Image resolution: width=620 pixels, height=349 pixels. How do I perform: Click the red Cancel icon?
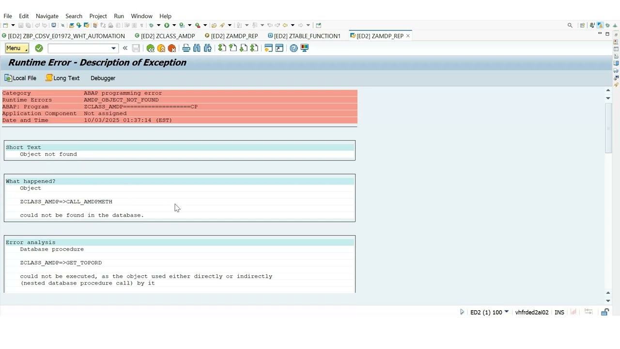(172, 48)
